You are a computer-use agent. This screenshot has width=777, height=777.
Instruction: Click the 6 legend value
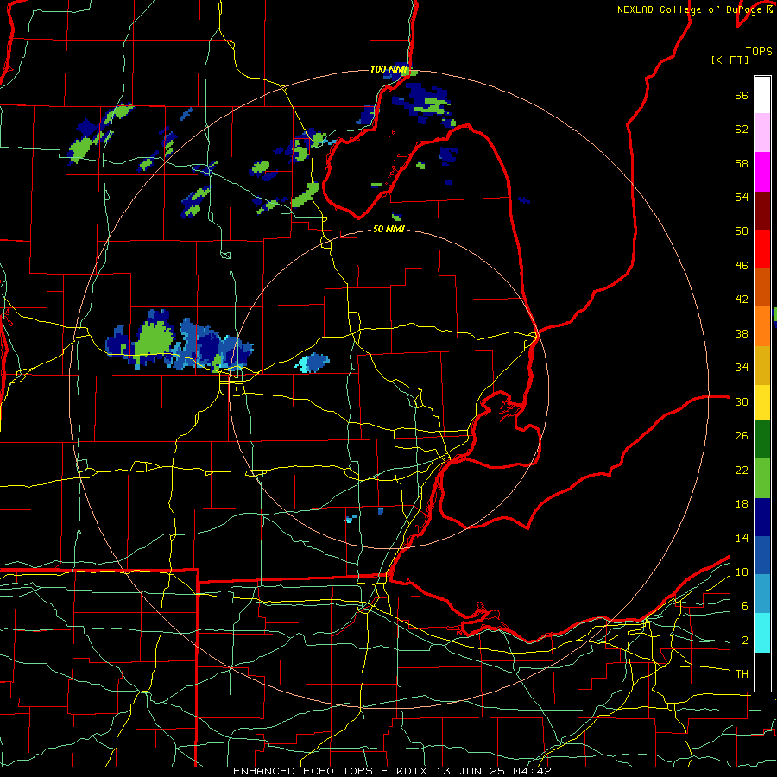[744, 606]
